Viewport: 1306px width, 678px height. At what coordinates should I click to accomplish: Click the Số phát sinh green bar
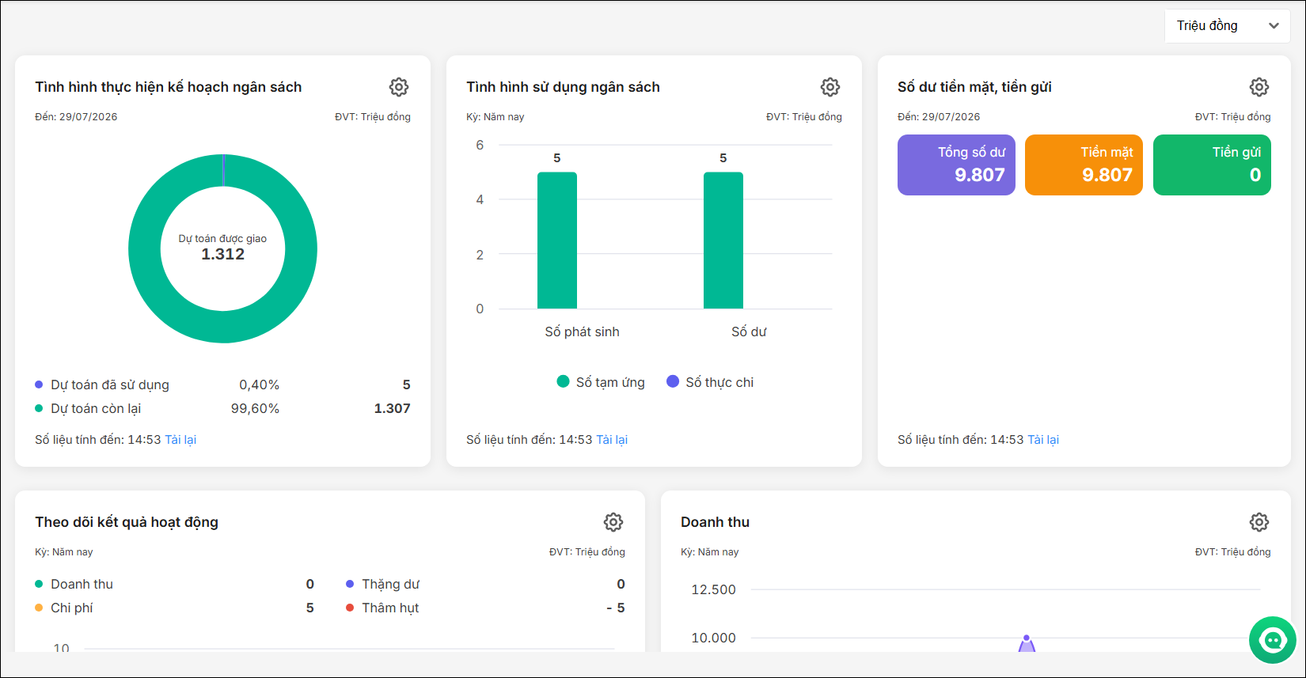click(x=557, y=241)
